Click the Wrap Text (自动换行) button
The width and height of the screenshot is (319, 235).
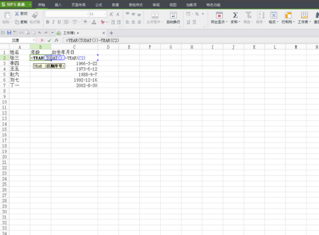[173, 18]
